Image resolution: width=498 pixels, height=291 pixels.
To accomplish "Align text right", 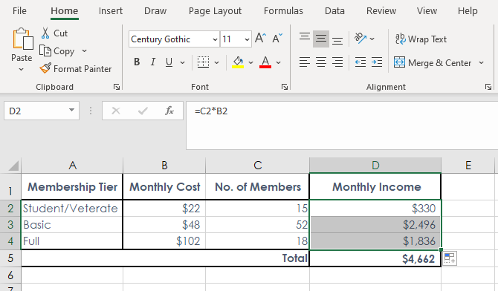I will 337,62.
